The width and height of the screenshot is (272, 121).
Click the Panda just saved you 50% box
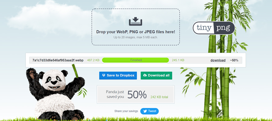tap(136, 94)
